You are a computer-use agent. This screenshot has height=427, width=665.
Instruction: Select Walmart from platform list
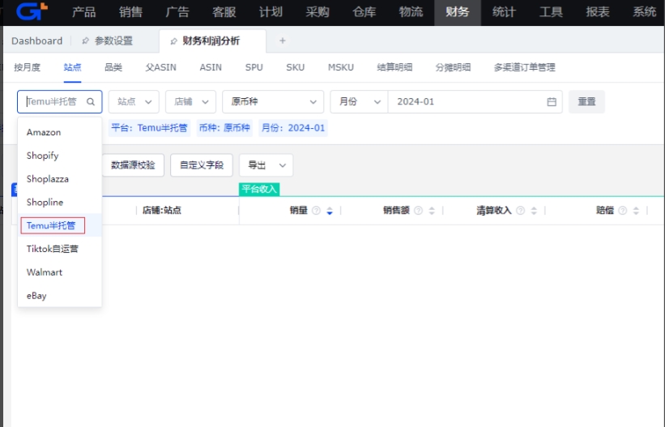point(59,272)
